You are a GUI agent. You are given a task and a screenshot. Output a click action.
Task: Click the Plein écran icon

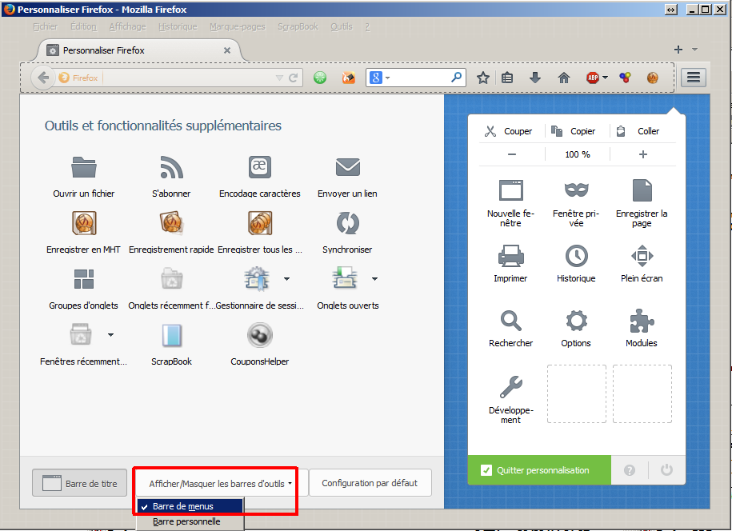click(642, 256)
